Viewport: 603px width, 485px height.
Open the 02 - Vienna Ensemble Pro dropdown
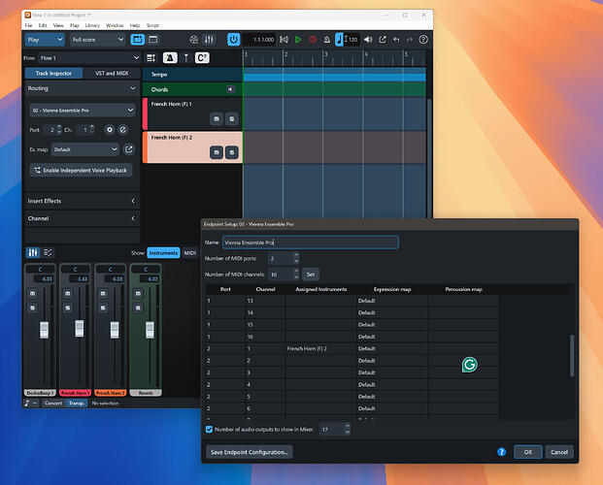pos(83,111)
